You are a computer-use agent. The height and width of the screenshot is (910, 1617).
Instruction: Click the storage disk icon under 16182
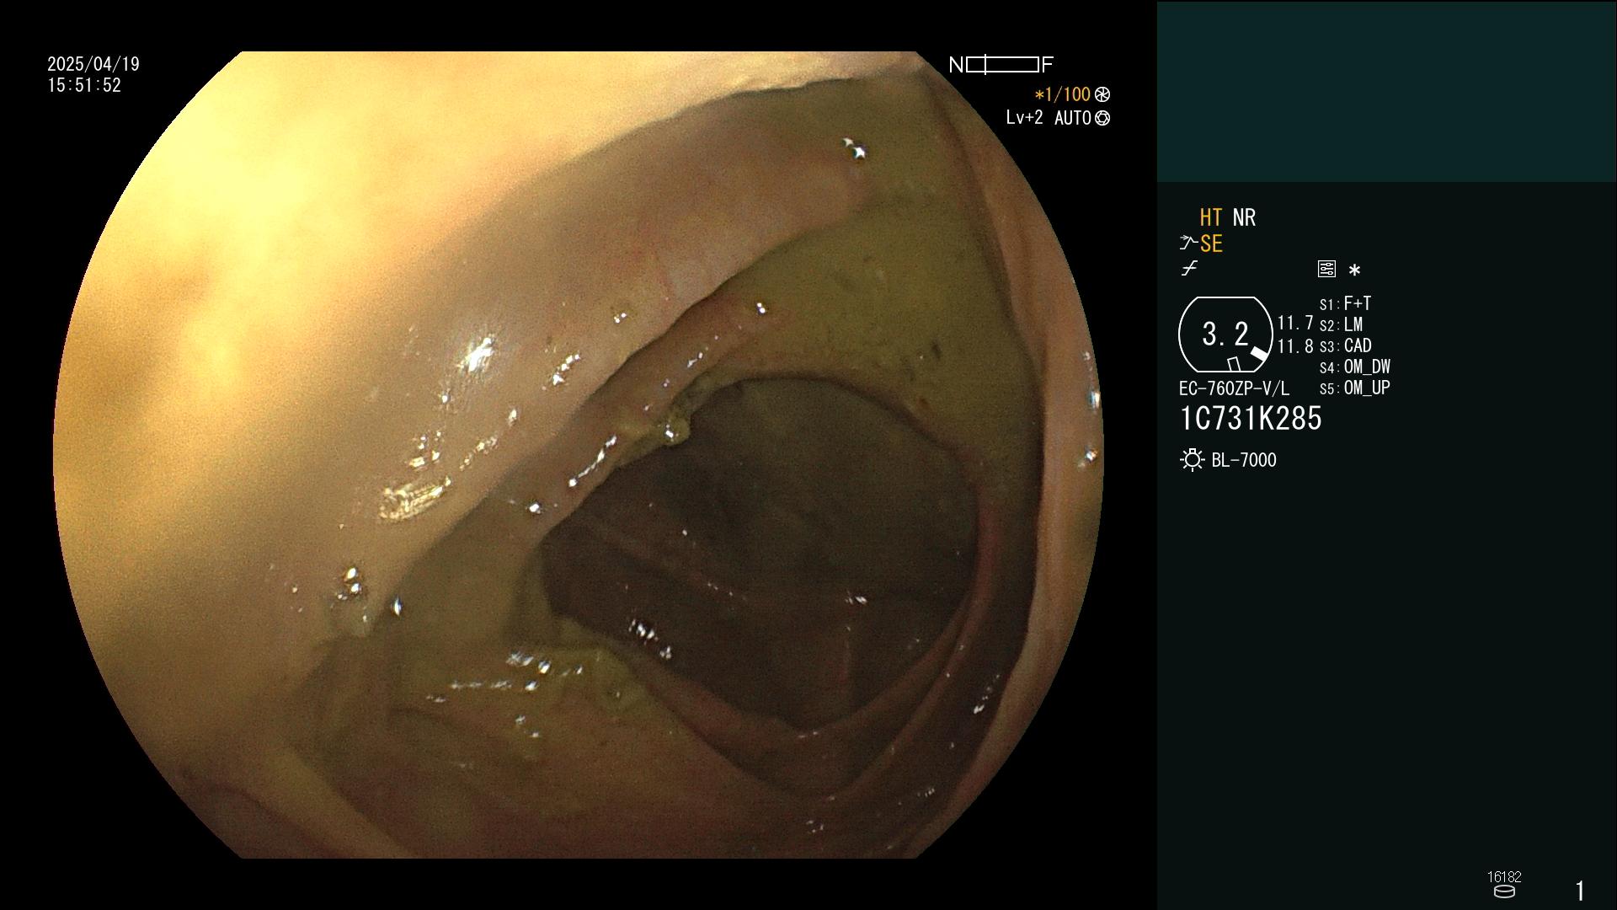(1504, 891)
